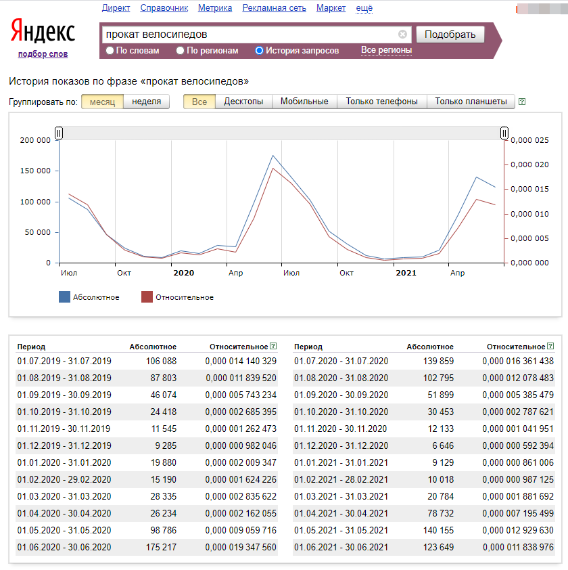The image size is (568, 570).
Task: Click the red Относительное legend square
Action: 147,297
